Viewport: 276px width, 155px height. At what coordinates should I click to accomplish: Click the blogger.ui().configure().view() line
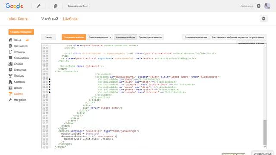click(88, 139)
